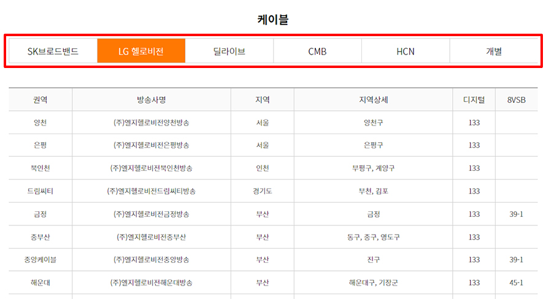Open the 딜라이브 tab
Image resolution: width=546 pixels, height=299 pixels.
tap(229, 51)
